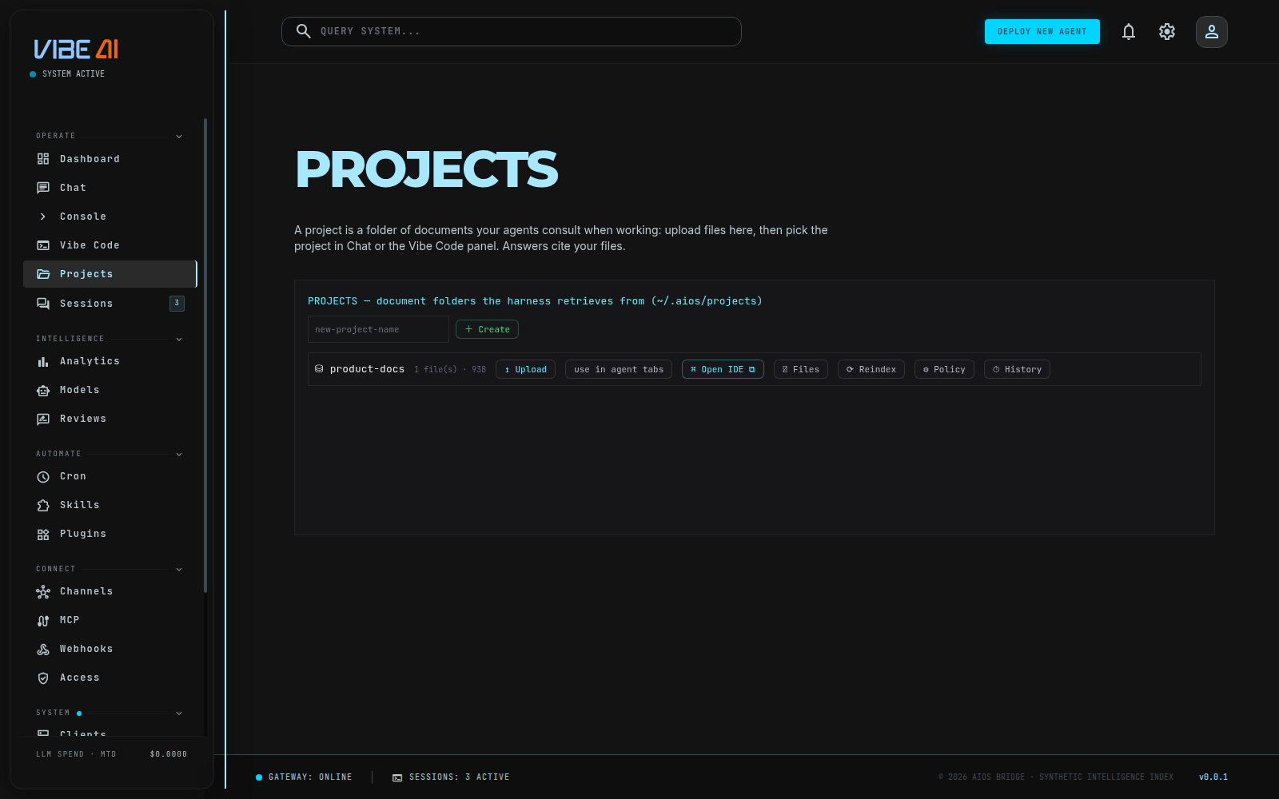Click use in agent tabs button
The height and width of the screenshot is (799, 1279).
[x=619, y=369]
